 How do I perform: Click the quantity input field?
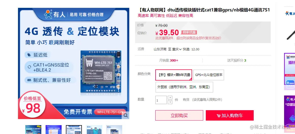pos(161,100)
